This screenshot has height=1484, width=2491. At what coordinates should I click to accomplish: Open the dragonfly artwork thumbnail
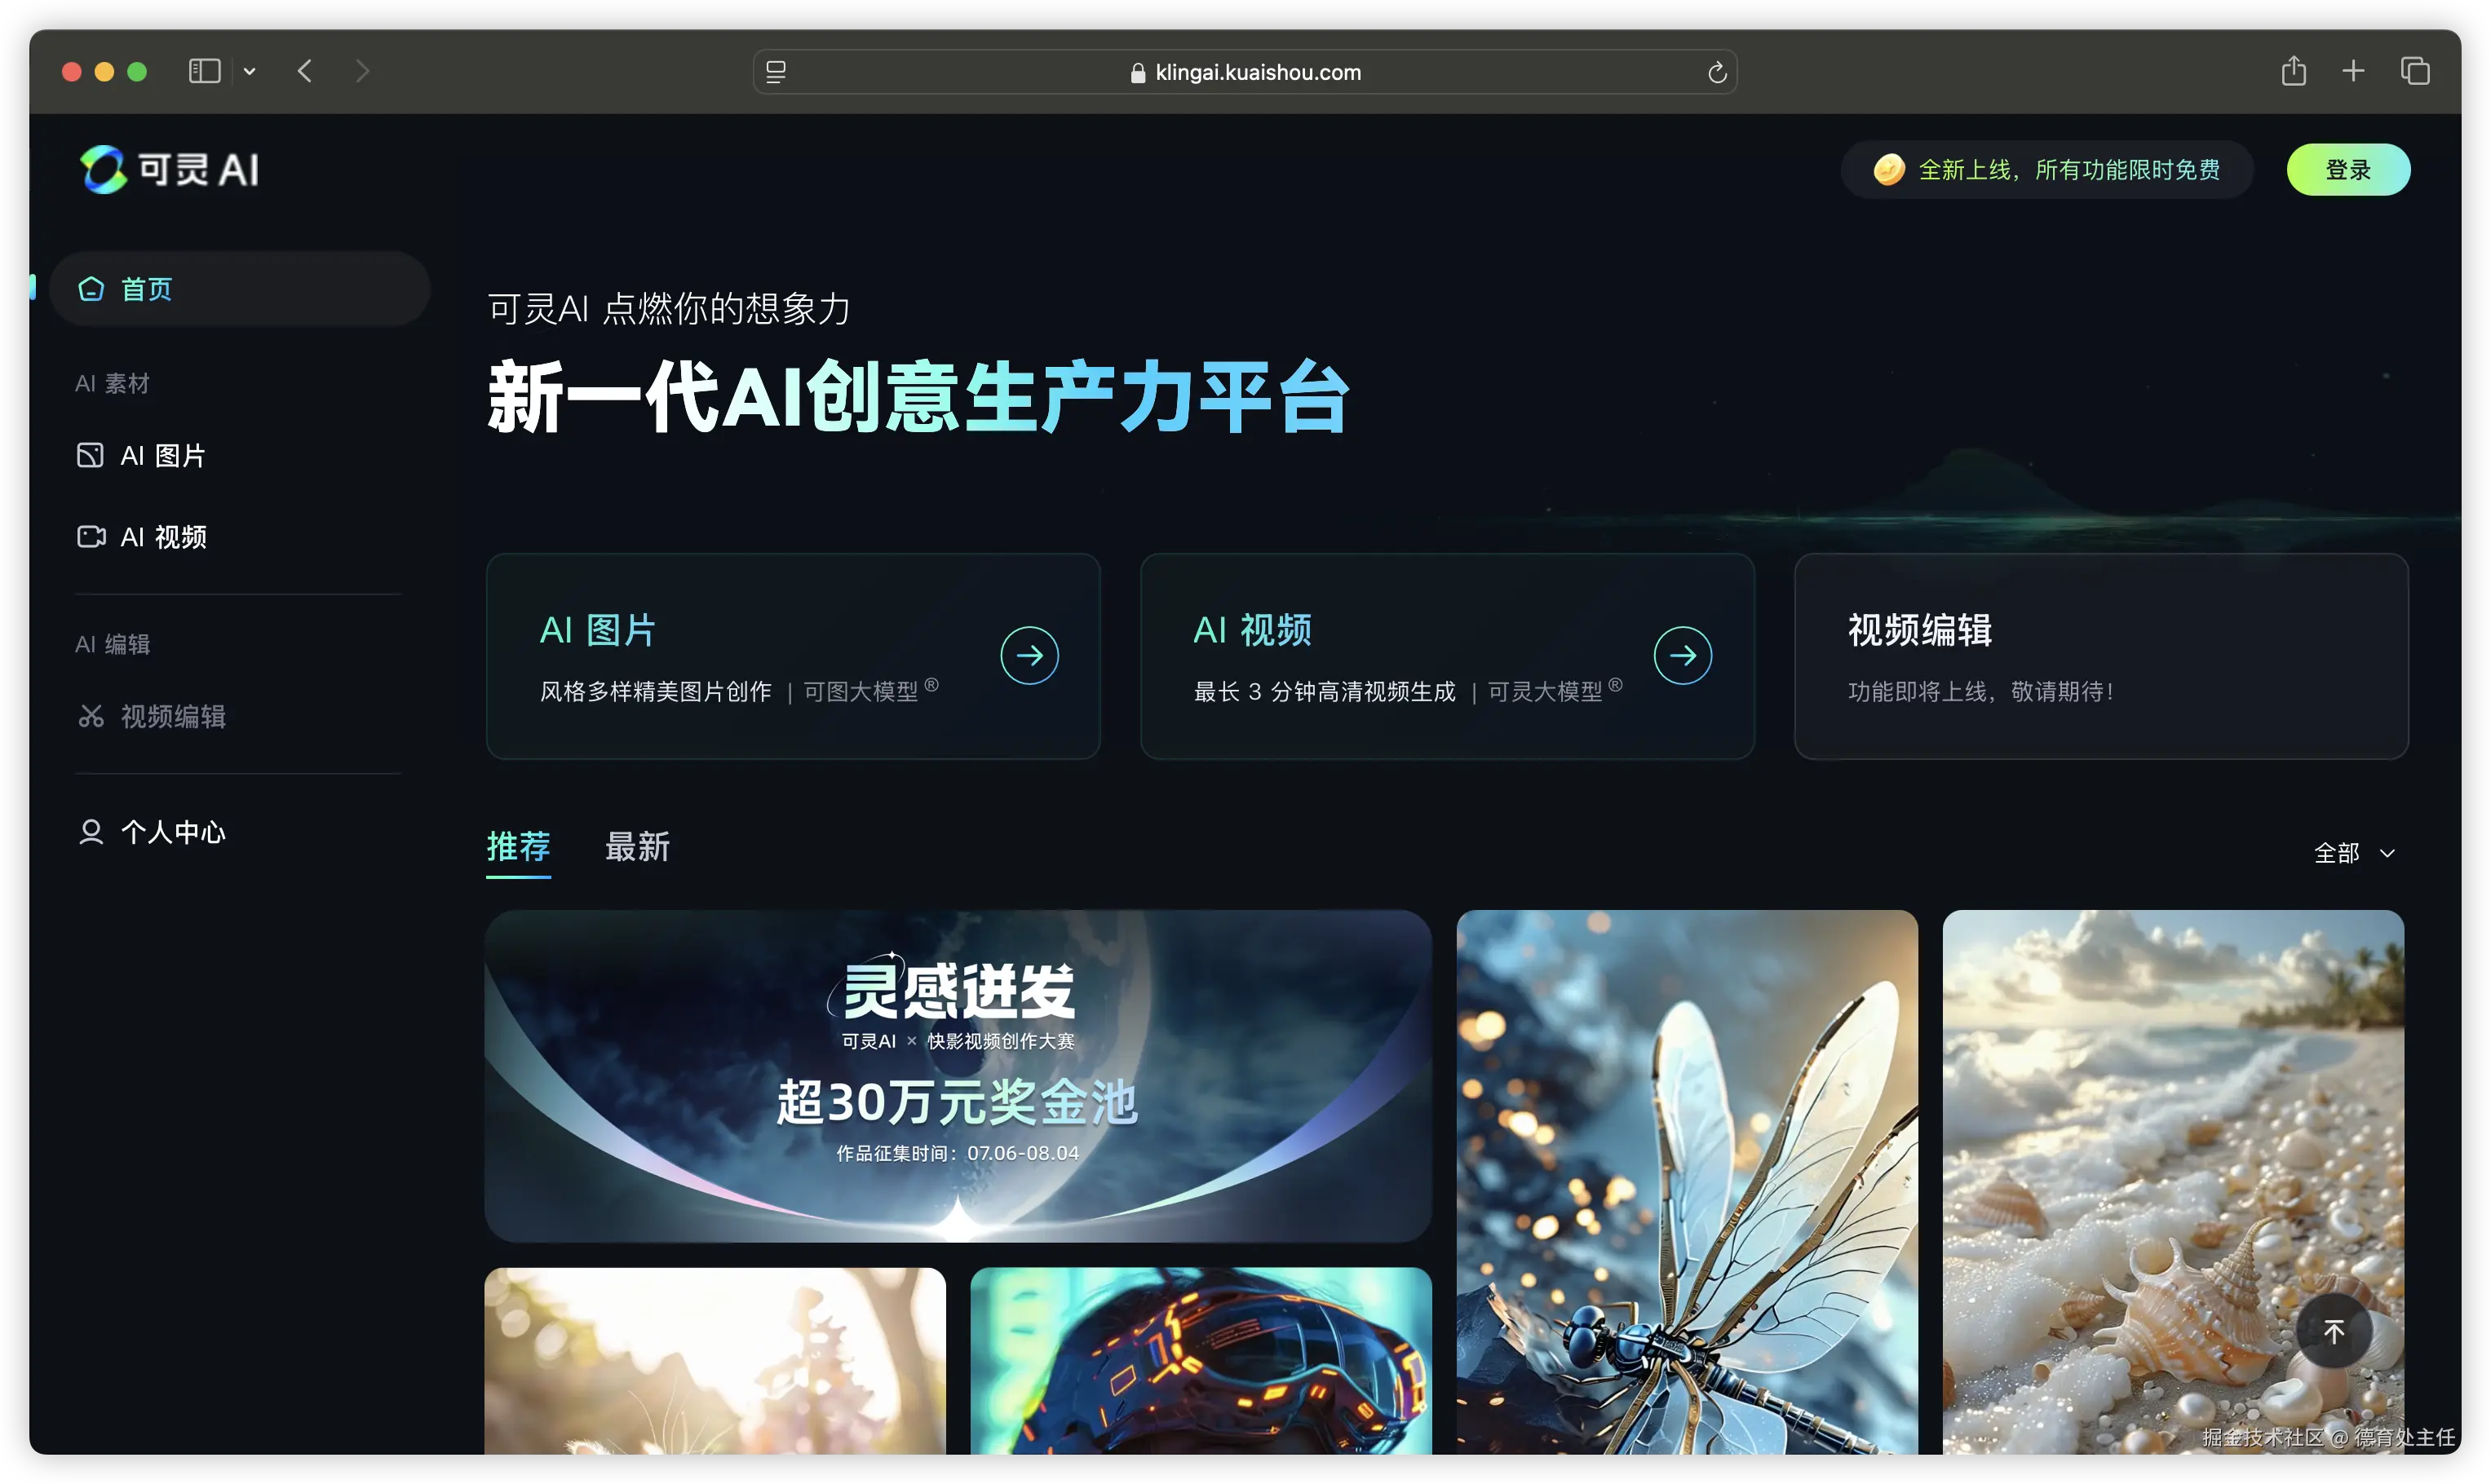[x=1686, y=1180]
